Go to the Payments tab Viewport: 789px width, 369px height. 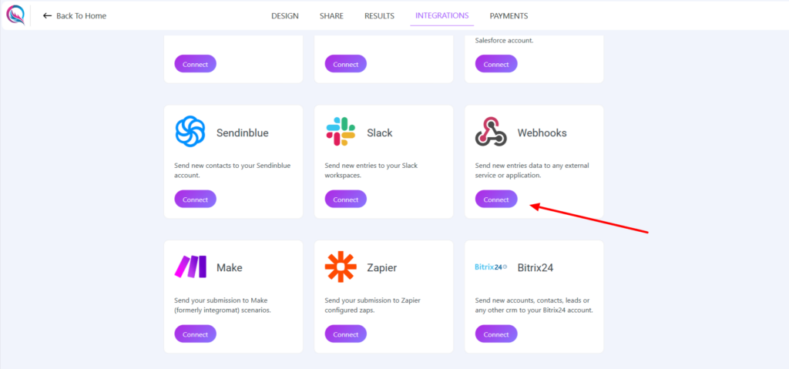point(509,16)
